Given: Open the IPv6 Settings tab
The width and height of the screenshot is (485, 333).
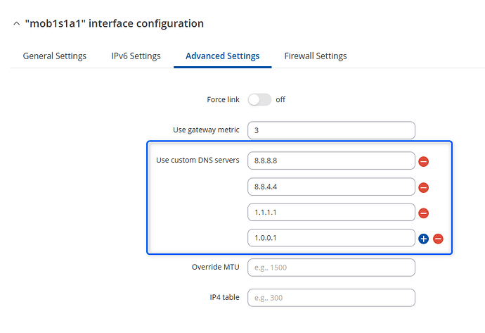Looking at the screenshot, I should [136, 56].
